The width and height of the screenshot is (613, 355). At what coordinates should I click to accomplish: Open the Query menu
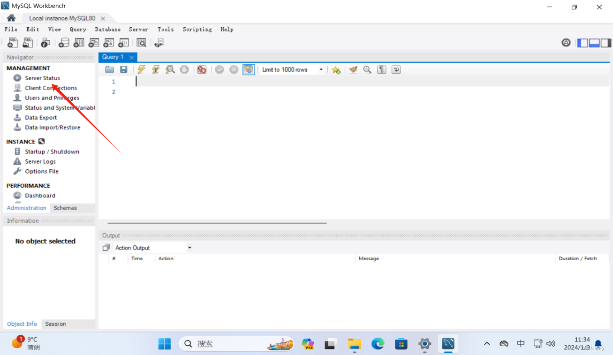point(78,29)
